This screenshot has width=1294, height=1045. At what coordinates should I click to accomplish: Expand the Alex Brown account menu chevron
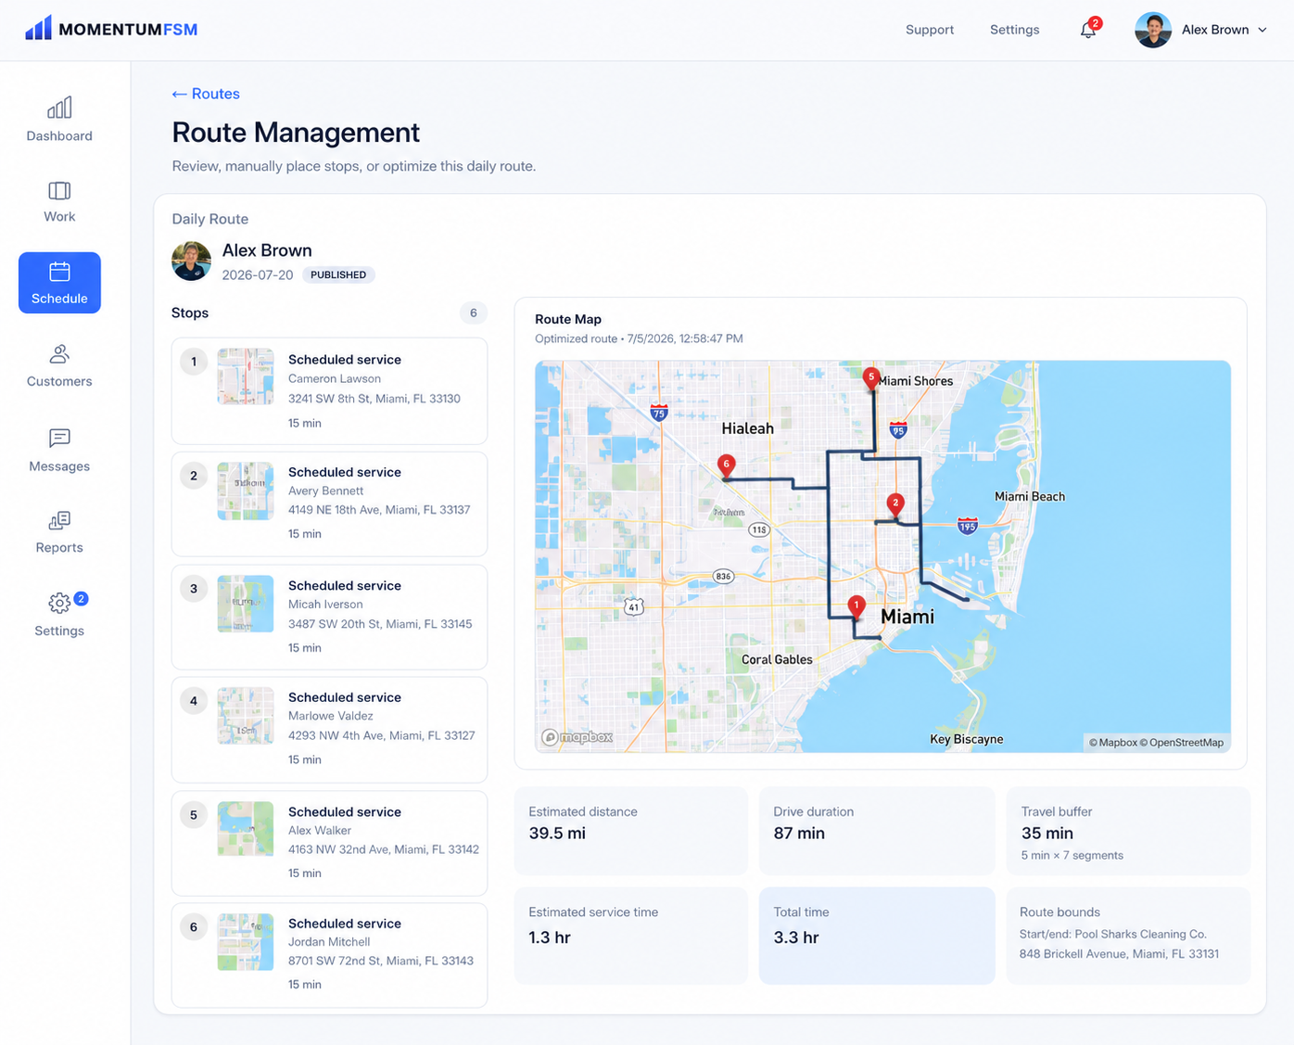coord(1262,30)
